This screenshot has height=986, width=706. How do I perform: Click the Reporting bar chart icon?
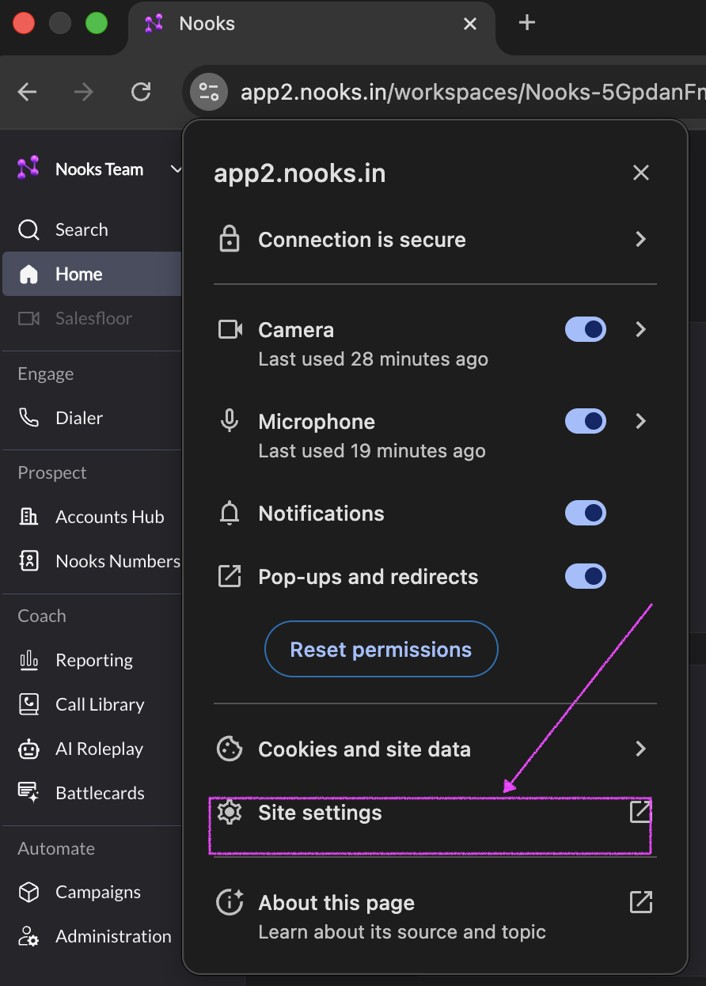coord(28,660)
